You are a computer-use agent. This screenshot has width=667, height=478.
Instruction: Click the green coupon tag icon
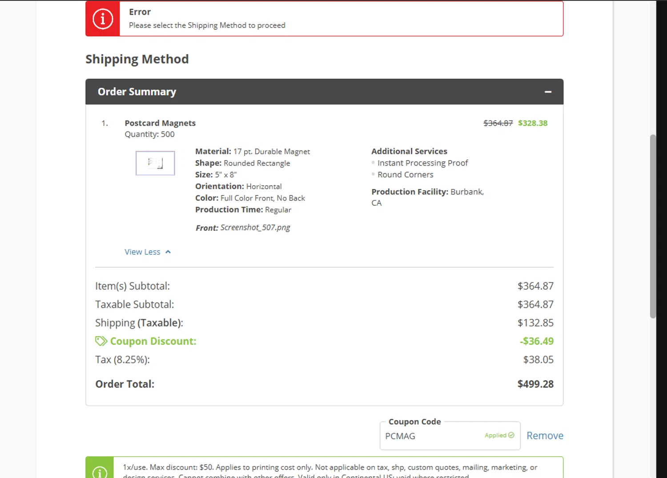(101, 341)
